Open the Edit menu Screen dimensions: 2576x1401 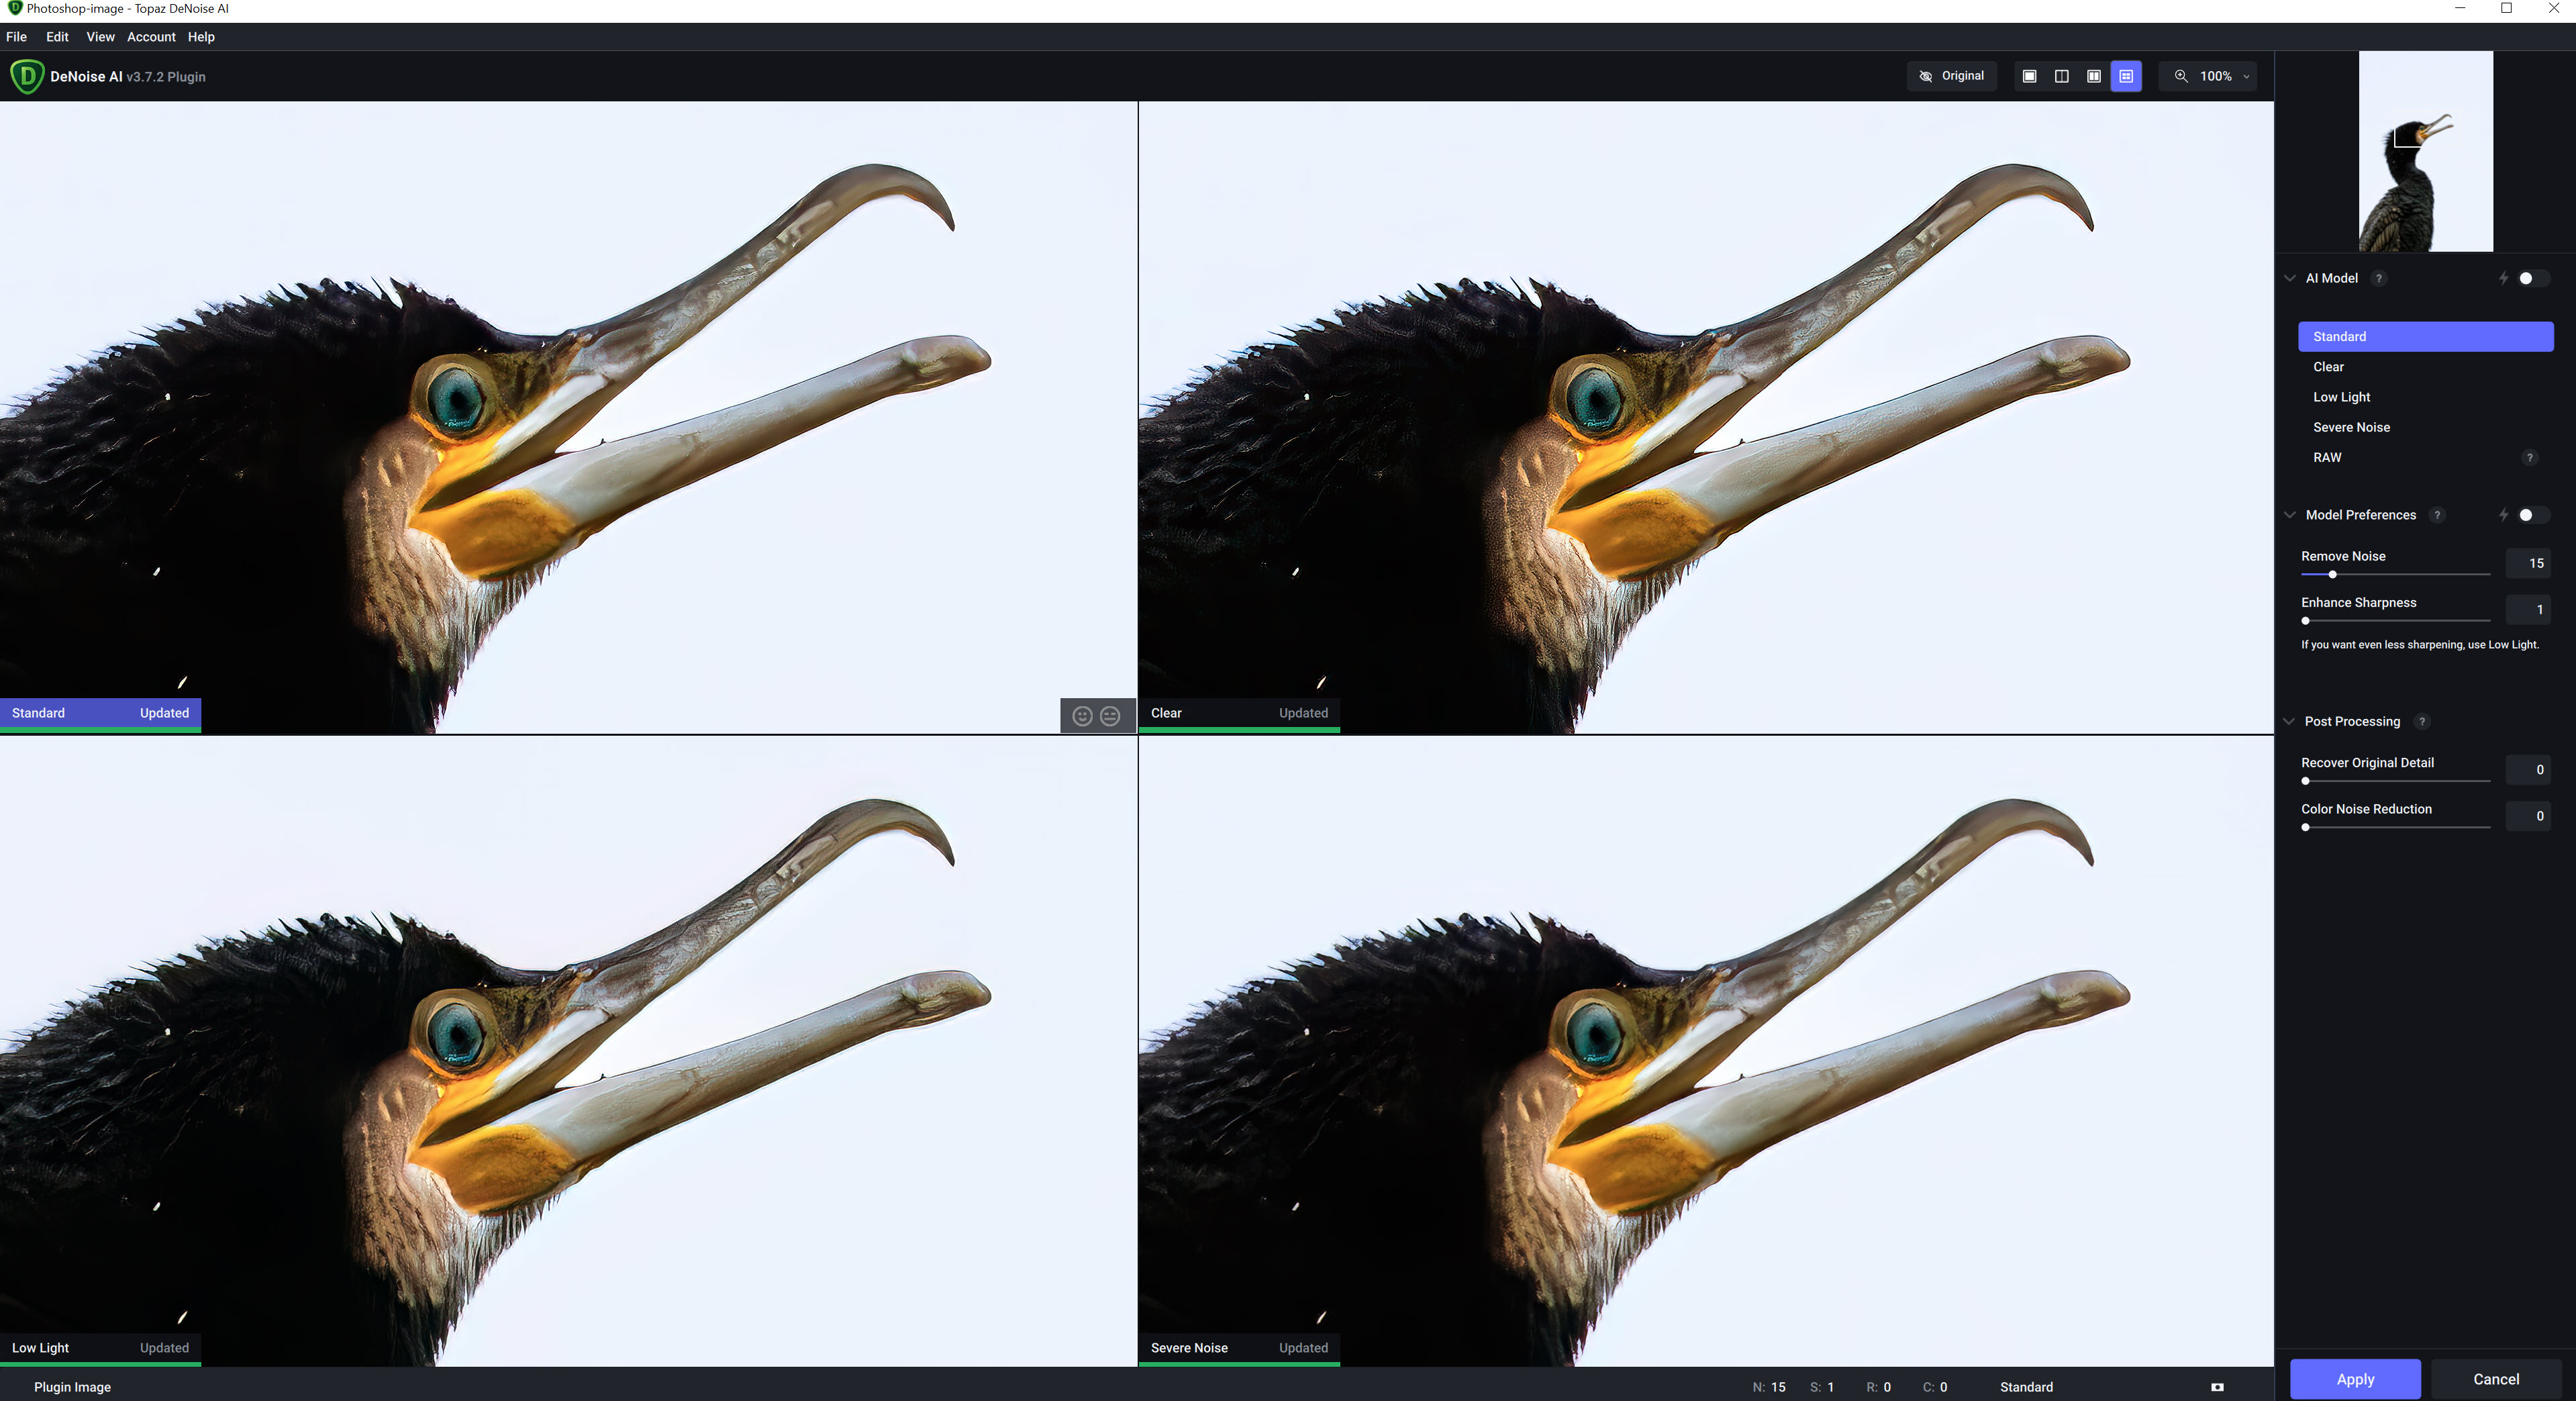coord(58,37)
